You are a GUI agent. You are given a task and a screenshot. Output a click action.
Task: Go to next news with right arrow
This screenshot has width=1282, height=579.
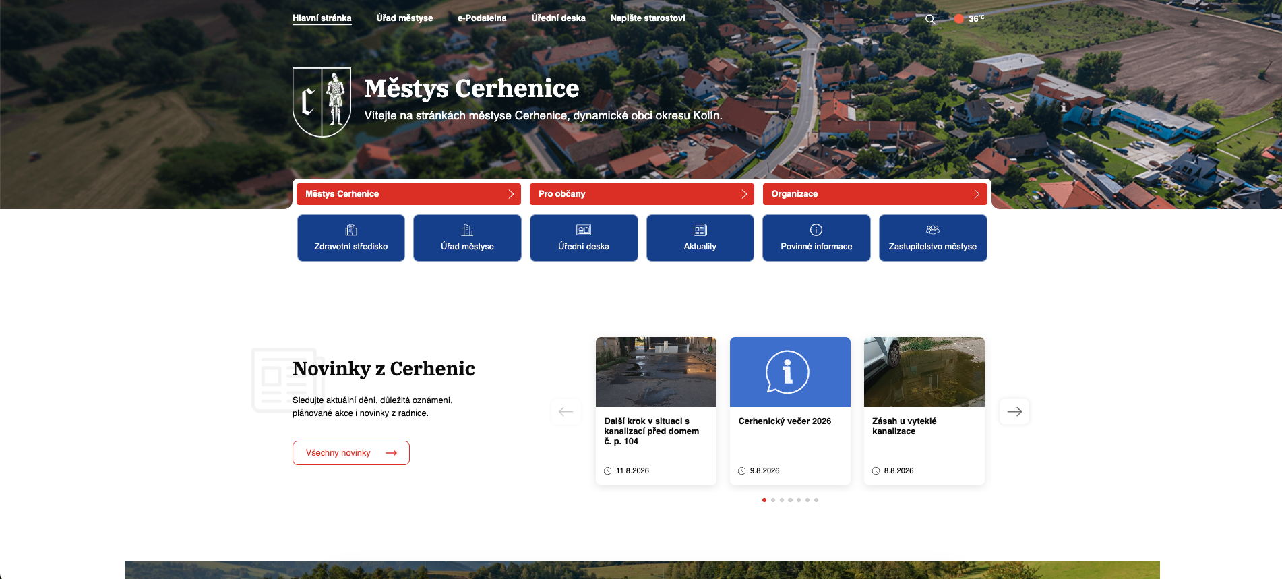click(x=1014, y=411)
